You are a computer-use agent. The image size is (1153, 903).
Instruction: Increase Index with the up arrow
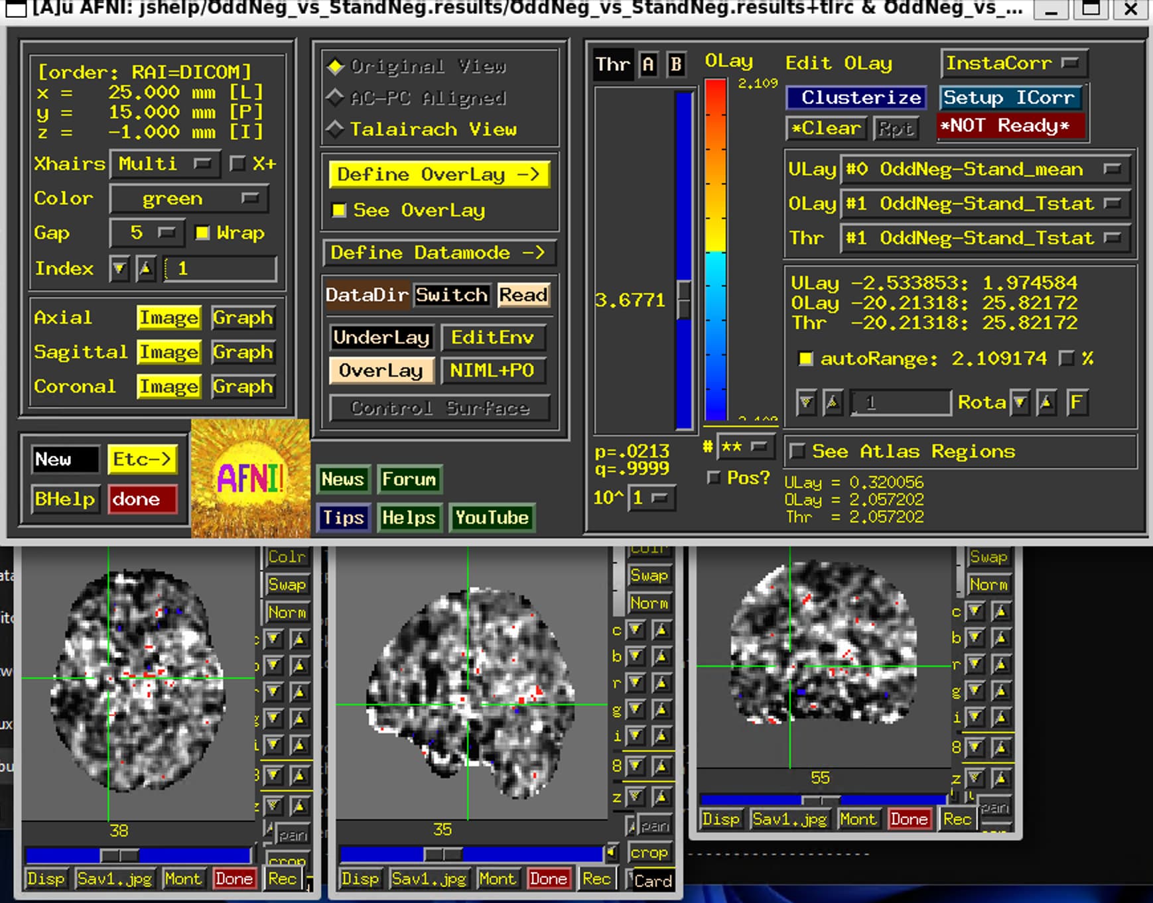145,269
